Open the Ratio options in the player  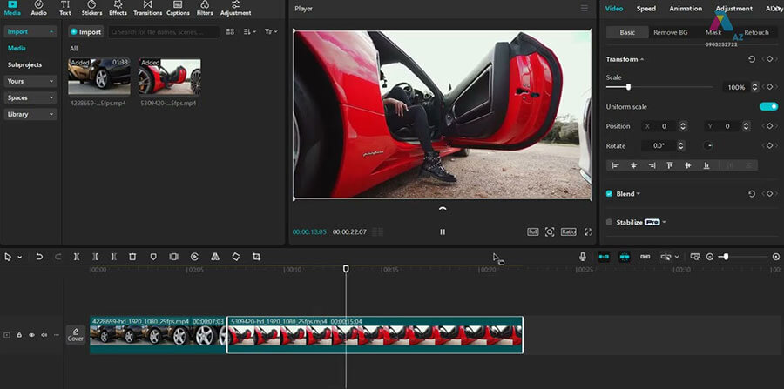[568, 231]
